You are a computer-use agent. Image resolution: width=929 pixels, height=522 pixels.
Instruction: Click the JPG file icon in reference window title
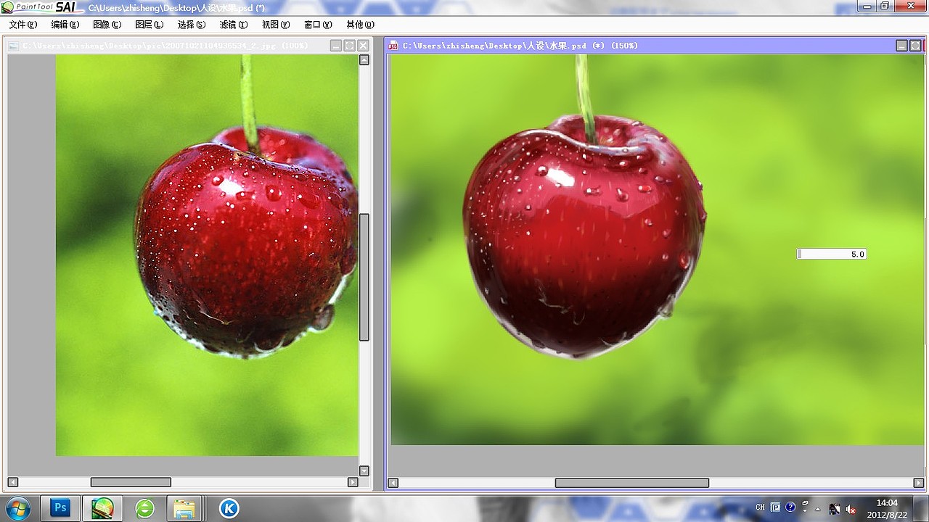point(15,46)
